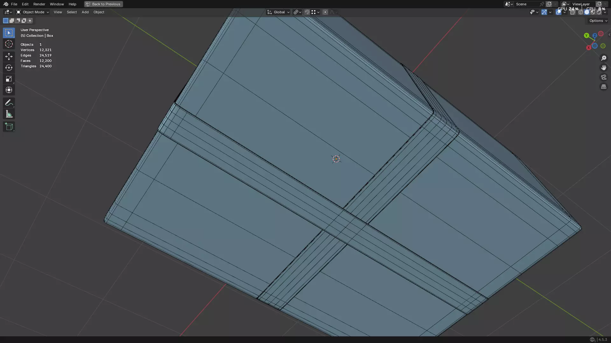This screenshot has width=611, height=343.
Task: Switch to Rendered shading
Action: [599, 12]
